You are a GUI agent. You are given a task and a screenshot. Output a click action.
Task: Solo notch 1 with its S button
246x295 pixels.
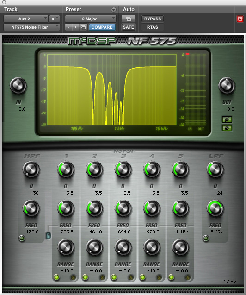[73, 277]
